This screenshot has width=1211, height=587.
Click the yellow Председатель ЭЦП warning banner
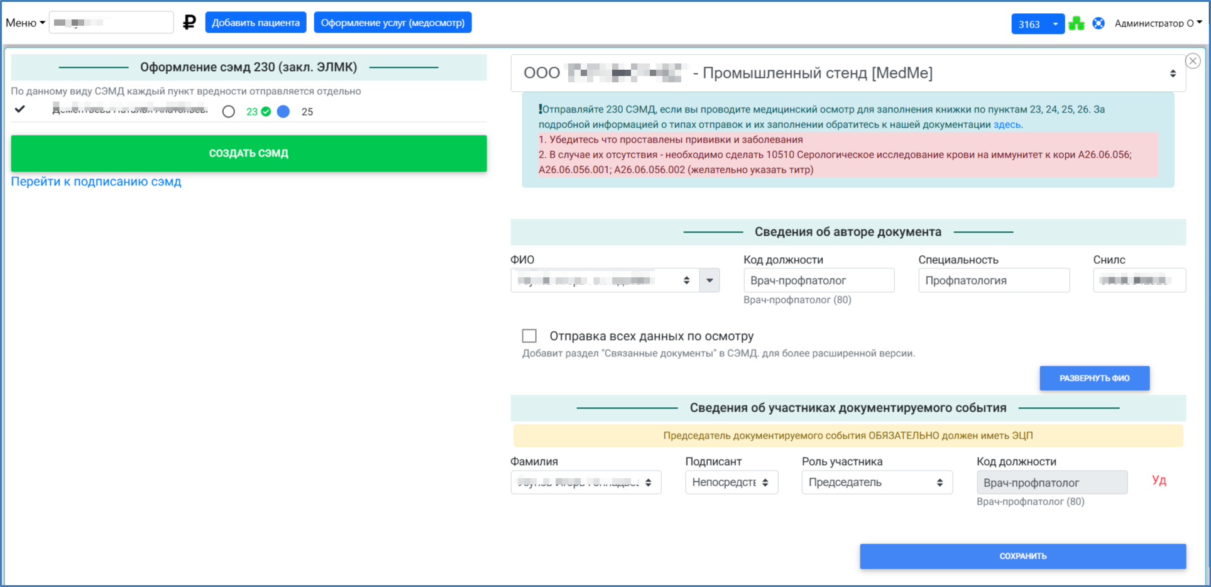[x=848, y=436]
